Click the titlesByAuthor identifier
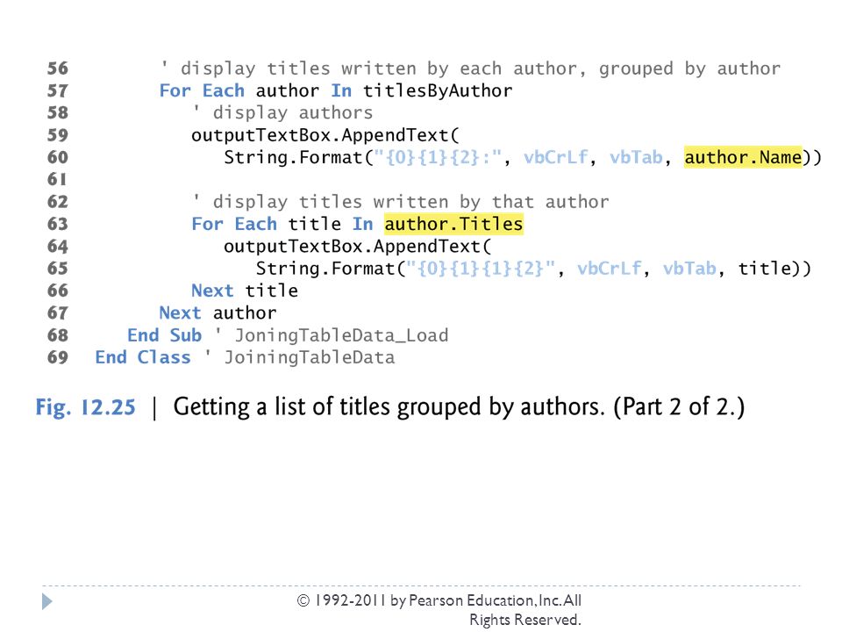The image size is (842, 632). 438,90
